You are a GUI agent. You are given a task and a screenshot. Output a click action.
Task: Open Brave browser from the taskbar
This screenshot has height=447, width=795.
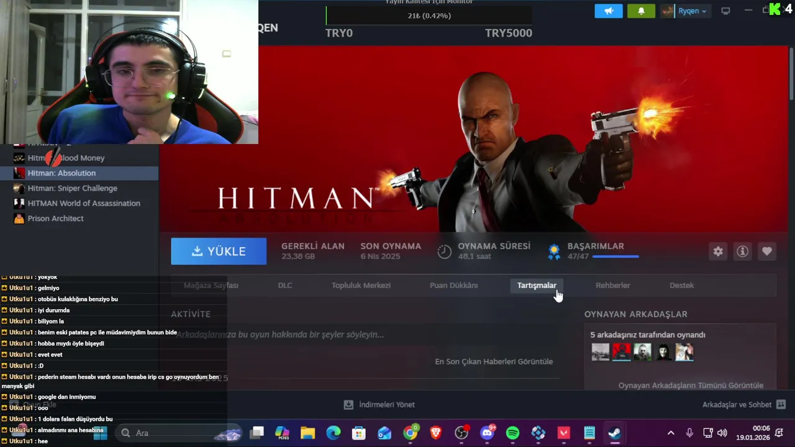pyautogui.click(x=436, y=433)
